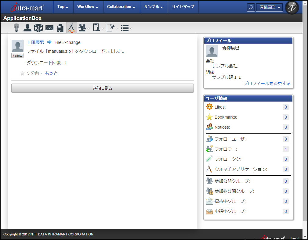
Task: Click the ウォッチアプリケーション compass icon
Action: (x=209, y=169)
